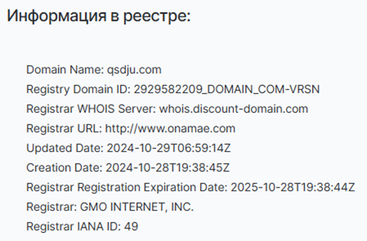
Task: Click the expiration timestamp 2025-10-28T19:38:44Z
Action: 293,187
